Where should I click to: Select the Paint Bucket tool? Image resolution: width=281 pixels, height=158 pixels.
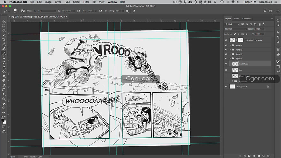[x=4, y=71]
